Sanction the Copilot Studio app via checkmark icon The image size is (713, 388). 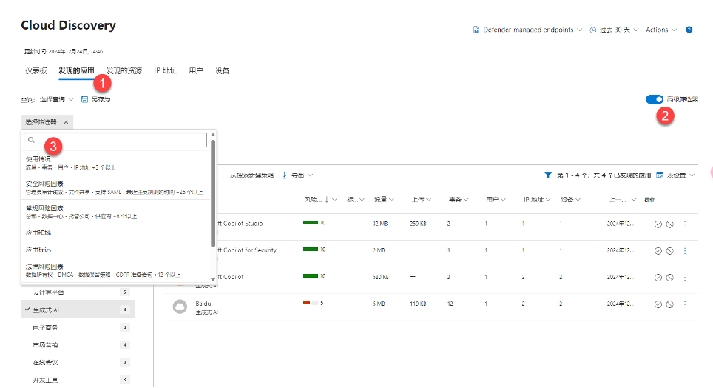(x=658, y=224)
